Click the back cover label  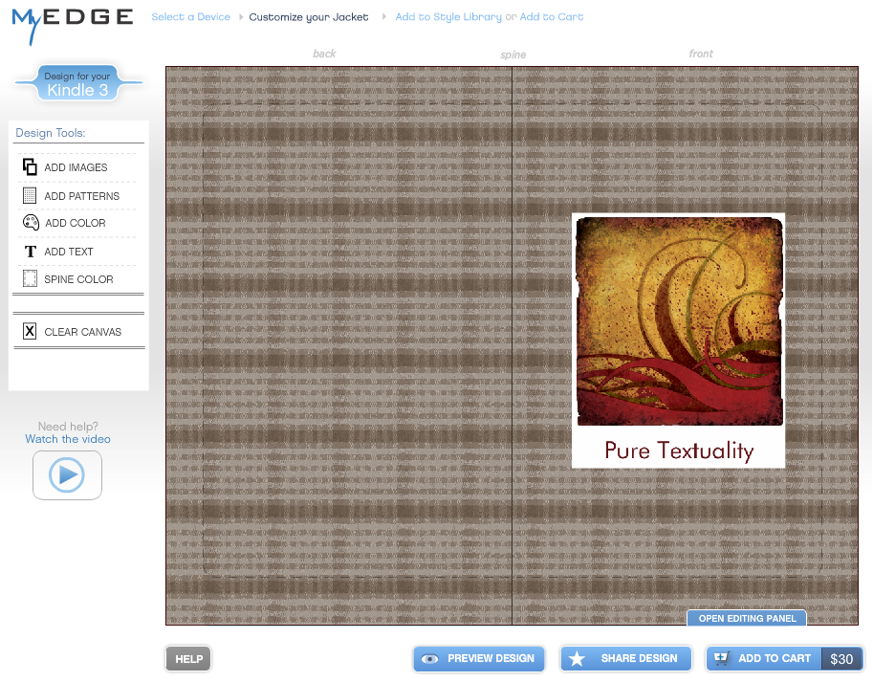coord(324,54)
